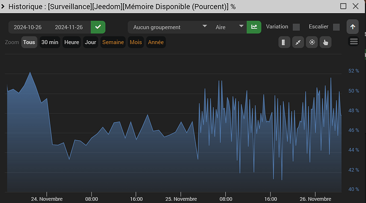Edit the start date 2024-10-26
The height and width of the screenshot is (203, 366).
(28, 27)
